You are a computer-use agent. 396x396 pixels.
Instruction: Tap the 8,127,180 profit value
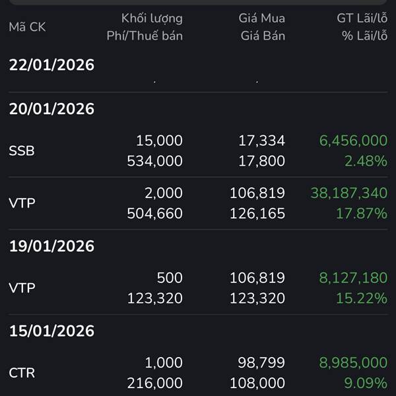(x=352, y=278)
